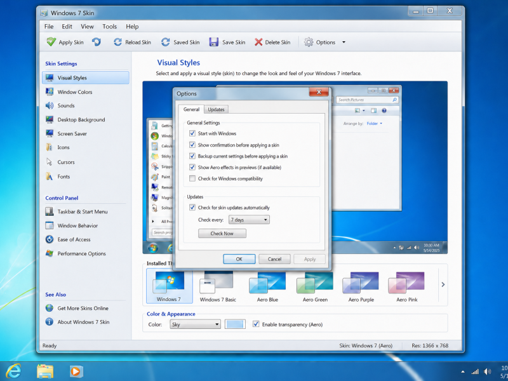Close the Options dialog

pos(319,92)
